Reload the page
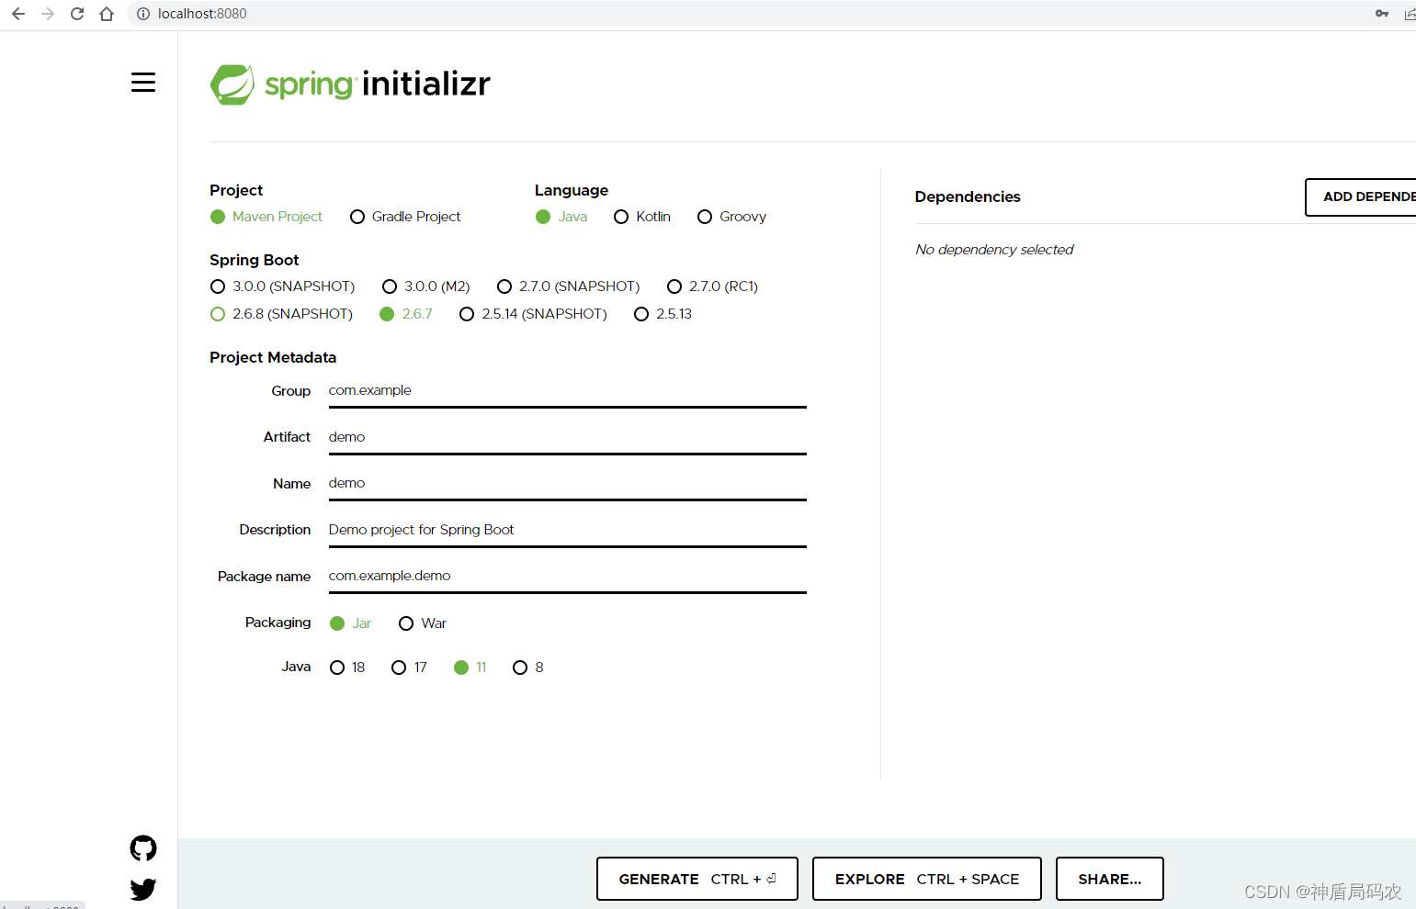Viewport: 1416px width, 909px height. (77, 14)
